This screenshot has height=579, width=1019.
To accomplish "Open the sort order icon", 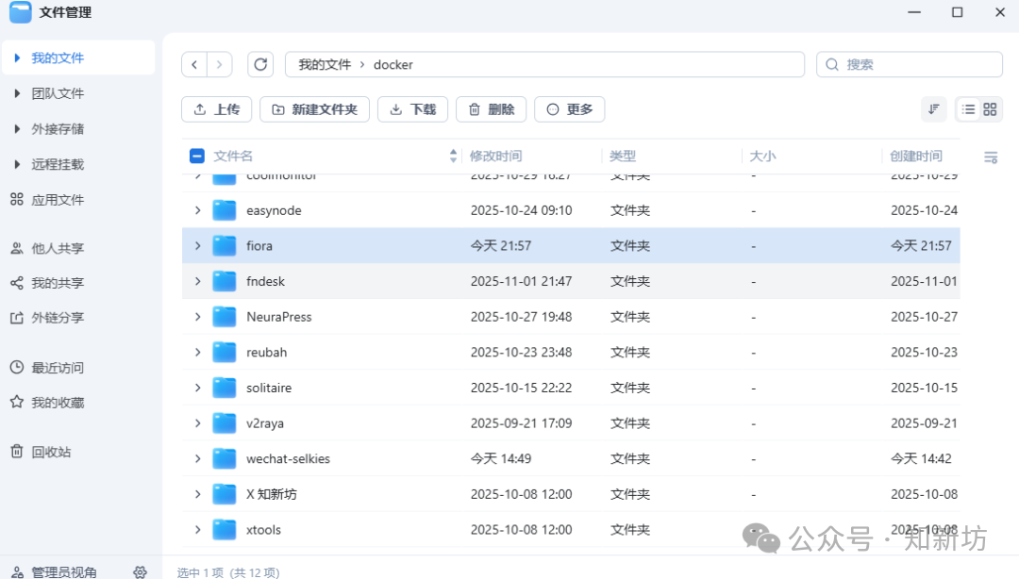I will 933,108.
